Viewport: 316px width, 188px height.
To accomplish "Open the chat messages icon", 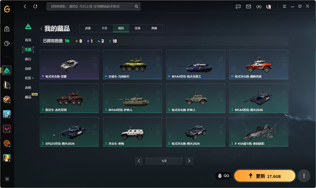I will pyautogui.click(x=238, y=6).
